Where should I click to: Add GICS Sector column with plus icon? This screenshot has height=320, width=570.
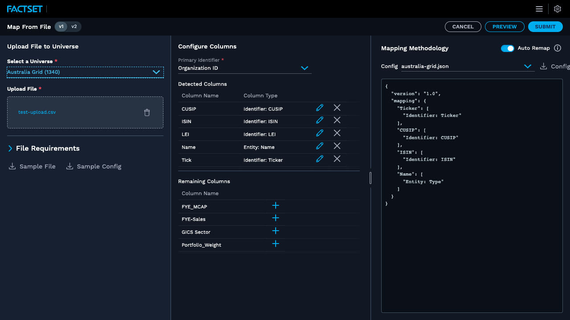[x=276, y=231]
